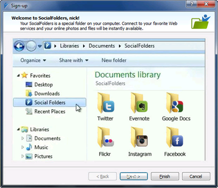The width and height of the screenshot is (218, 188).
Task: Expand the Music library node
Action: 23,147
